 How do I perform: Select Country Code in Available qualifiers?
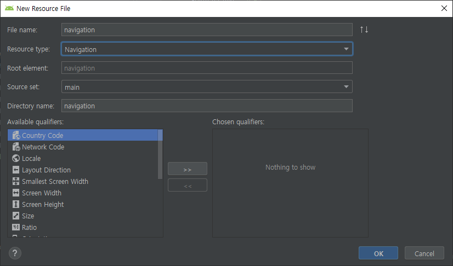pyautogui.click(x=83, y=135)
